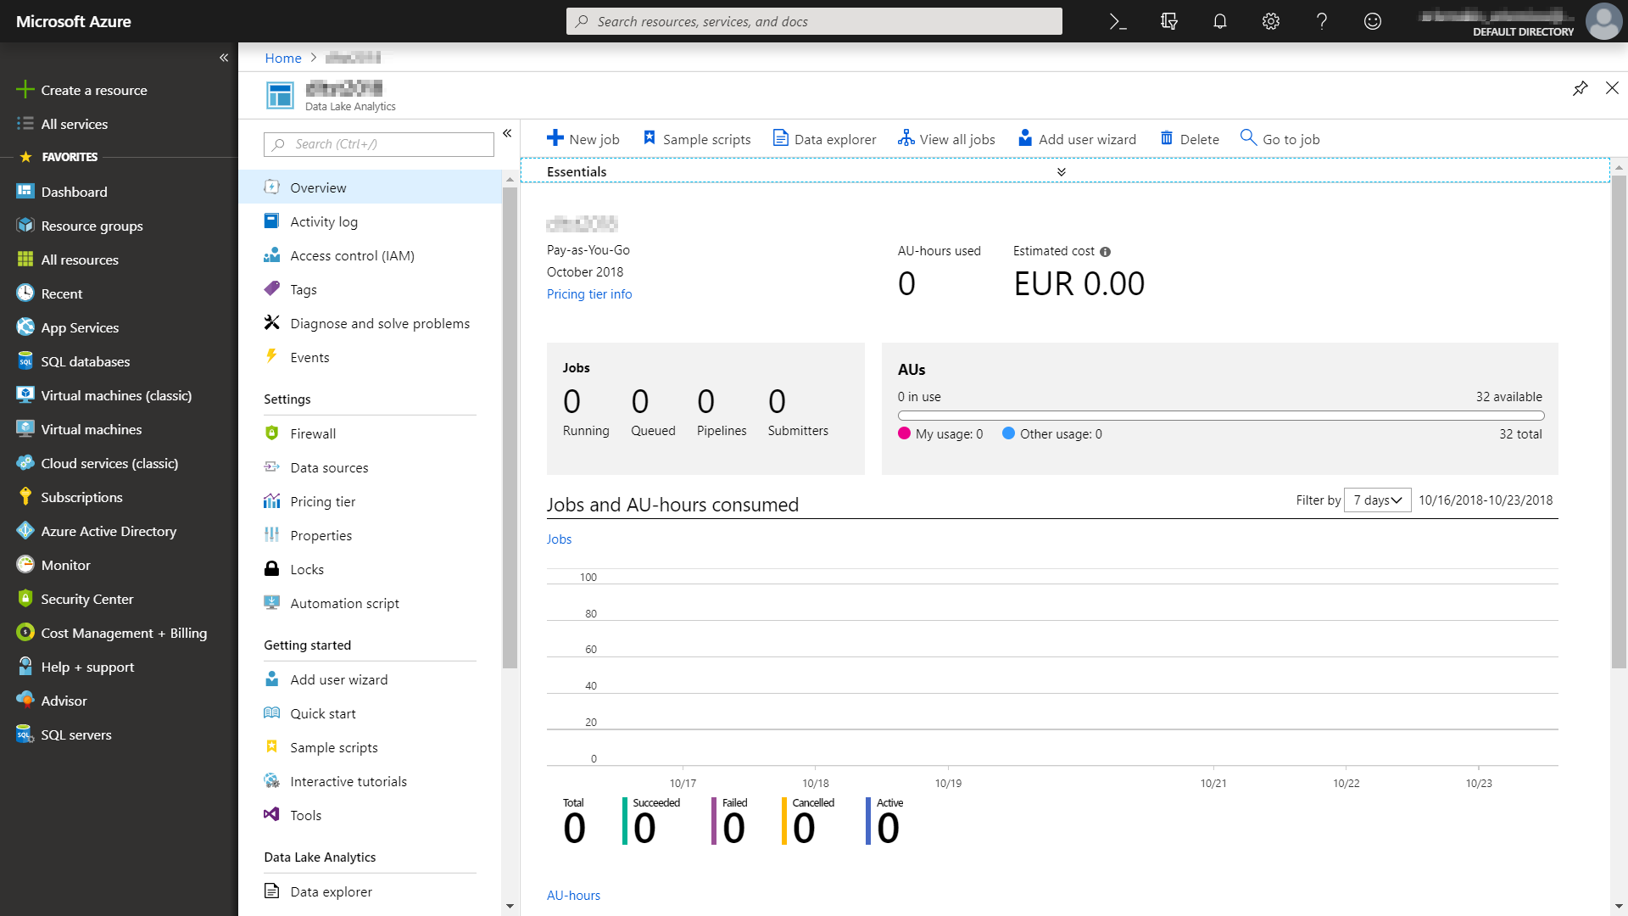Click the Delete toolbar button

(1190, 139)
